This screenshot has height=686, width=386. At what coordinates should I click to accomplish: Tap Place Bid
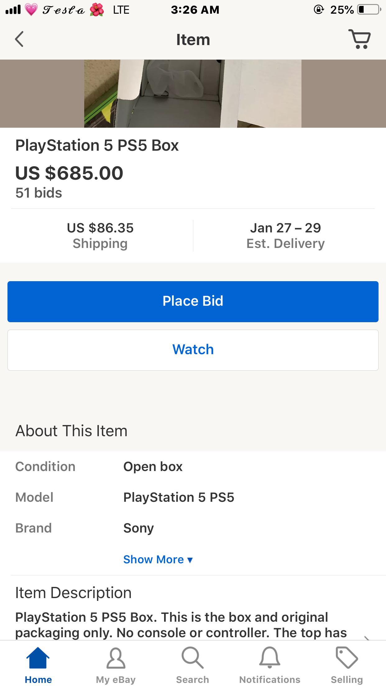click(x=193, y=301)
